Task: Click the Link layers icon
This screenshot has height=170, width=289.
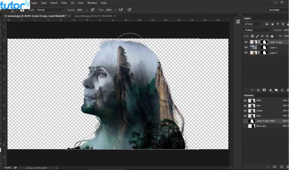Action: point(252,90)
